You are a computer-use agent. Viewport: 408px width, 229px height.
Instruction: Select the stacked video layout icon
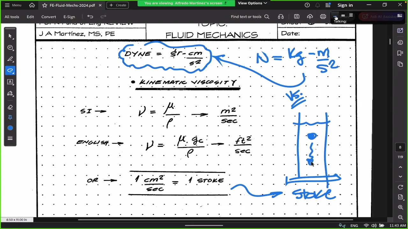tap(351, 15)
